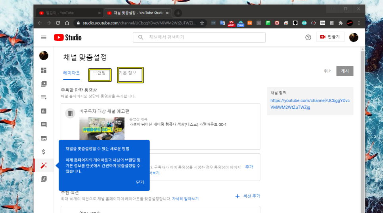Image resolution: width=383 pixels, height=213 pixels.
Task: Close the 알림이 - YouTube tab
Action: 99,13
